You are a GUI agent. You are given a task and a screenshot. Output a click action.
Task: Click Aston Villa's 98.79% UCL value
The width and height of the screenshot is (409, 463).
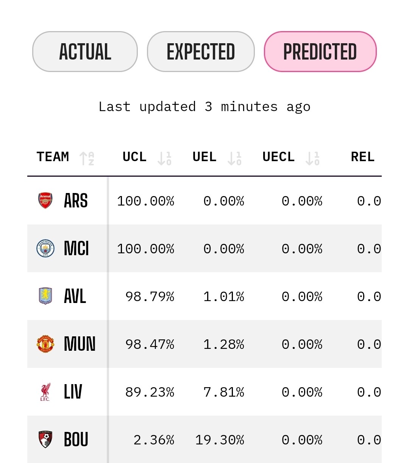[150, 297]
